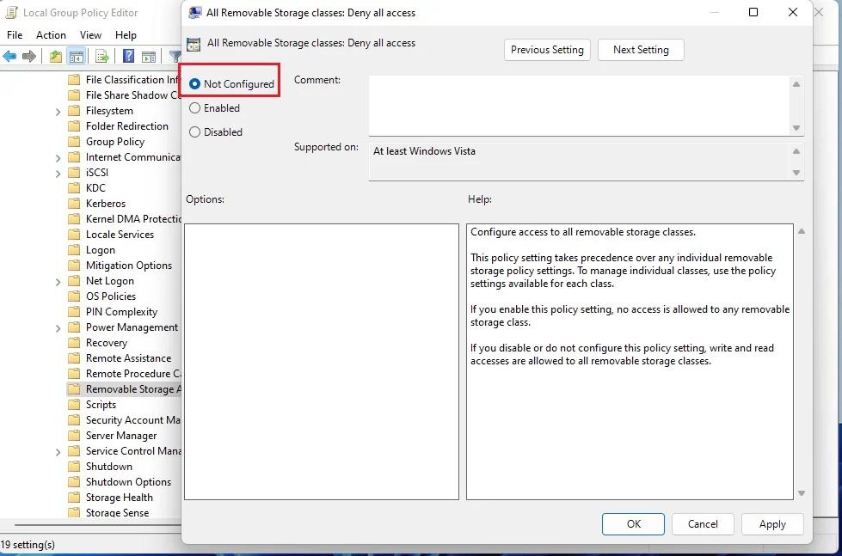The height and width of the screenshot is (556, 842).
Task: Click the Previous Setting button
Action: (547, 50)
